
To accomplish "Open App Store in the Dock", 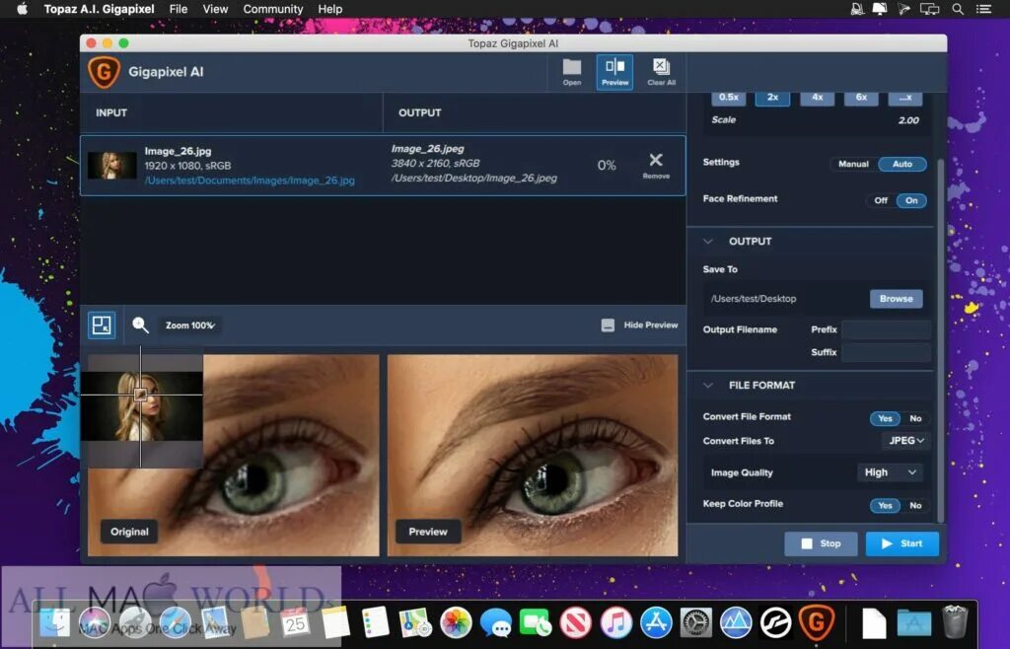I will [x=656, y=622].
